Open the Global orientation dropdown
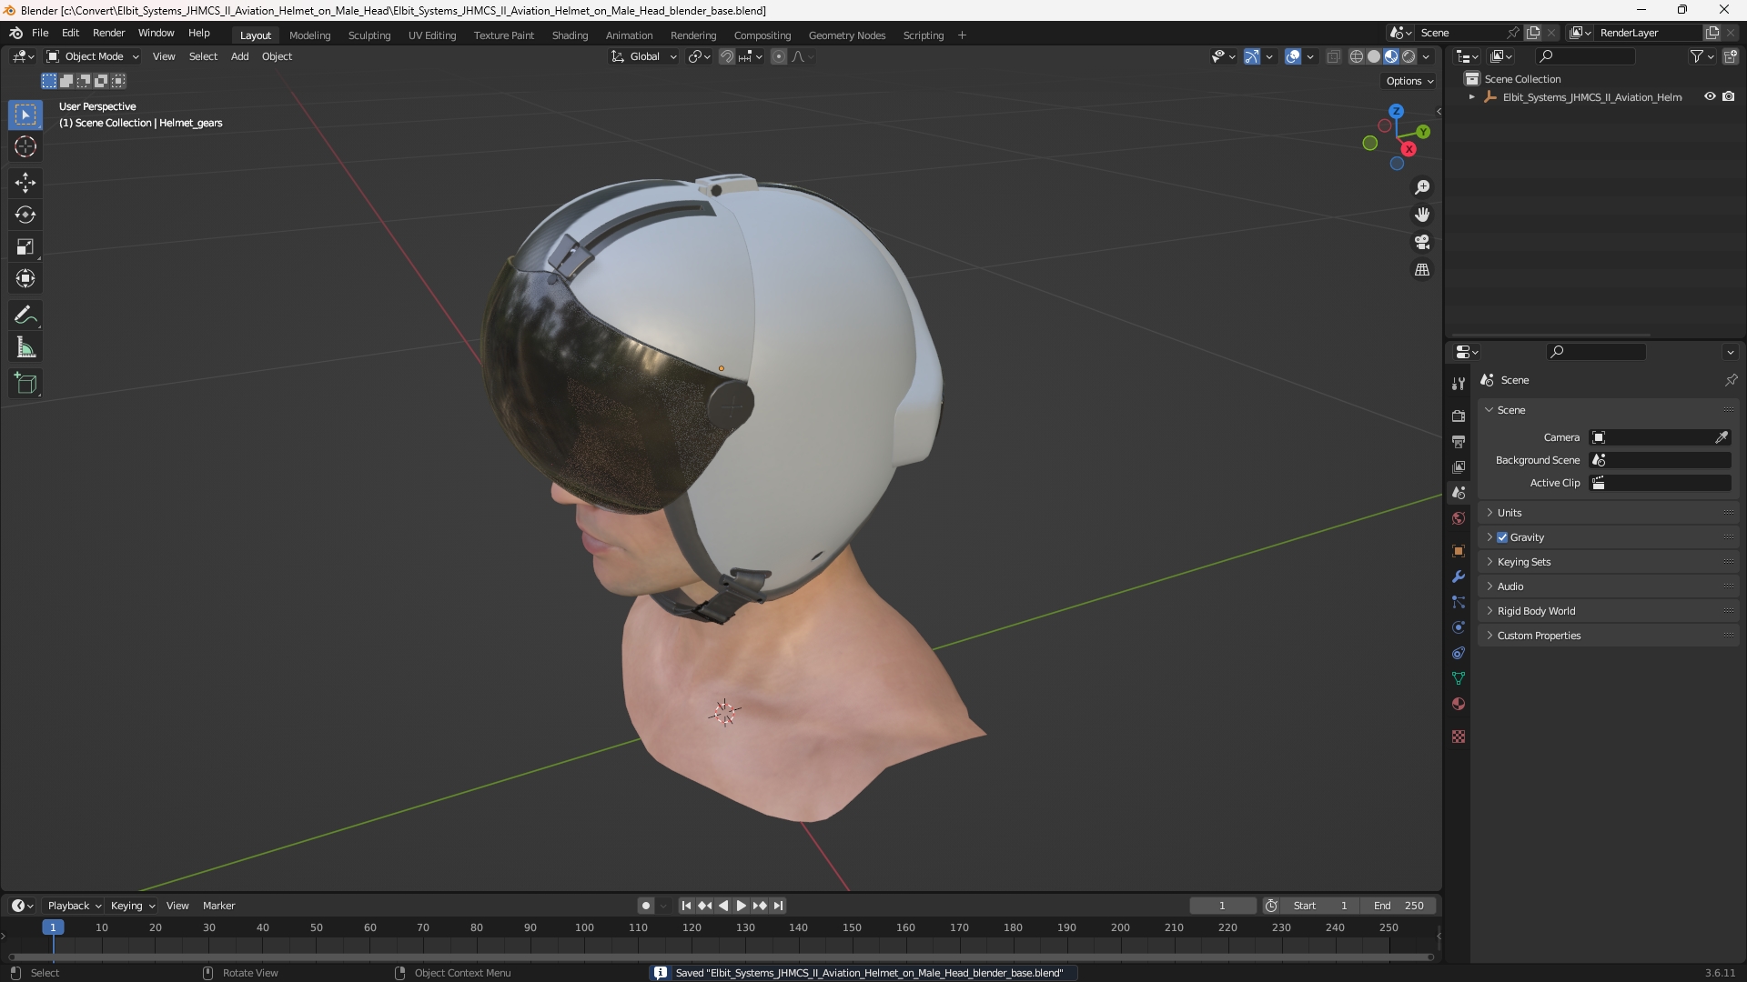1747x982 pixels. (x=644, y=56)
